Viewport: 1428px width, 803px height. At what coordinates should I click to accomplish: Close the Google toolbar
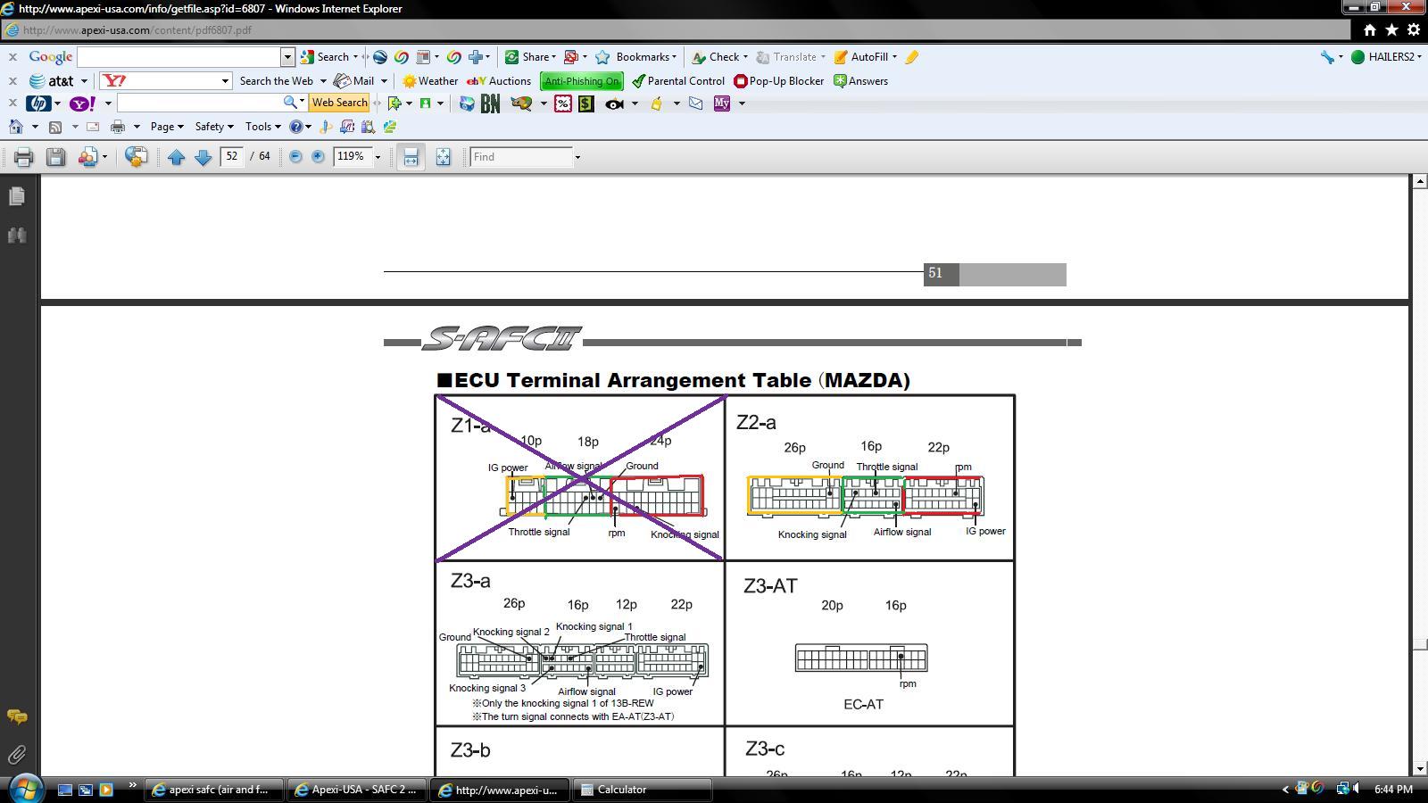tap(12, 57)
